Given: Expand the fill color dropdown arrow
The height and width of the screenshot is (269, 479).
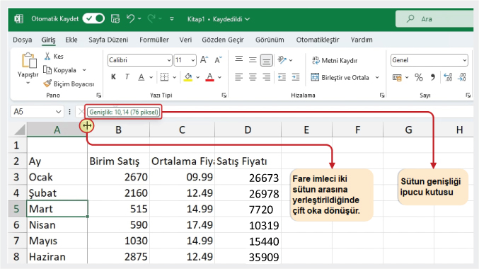Looking at the screenshot, I should (198, 77).
